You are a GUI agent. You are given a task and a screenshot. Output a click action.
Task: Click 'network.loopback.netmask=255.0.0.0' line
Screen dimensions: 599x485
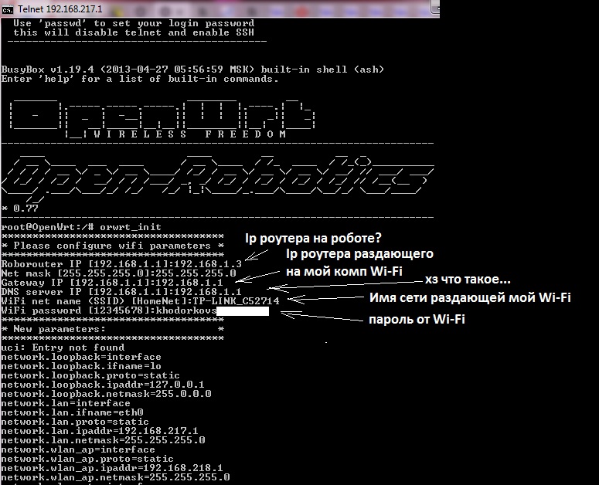[x=106, y=394]
